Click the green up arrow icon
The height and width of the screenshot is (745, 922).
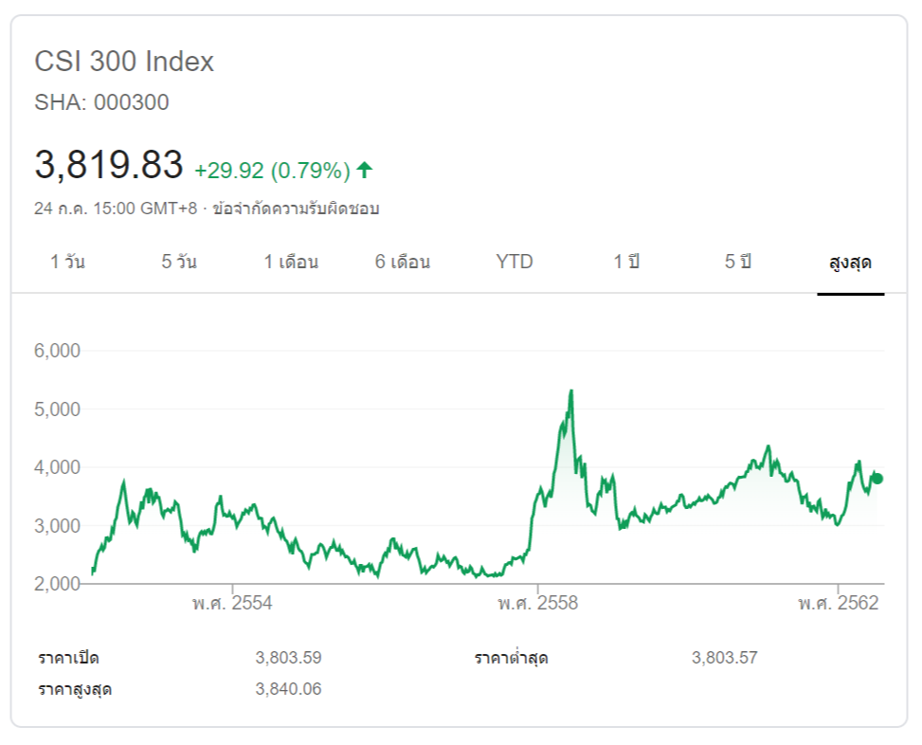coord(365,171)
